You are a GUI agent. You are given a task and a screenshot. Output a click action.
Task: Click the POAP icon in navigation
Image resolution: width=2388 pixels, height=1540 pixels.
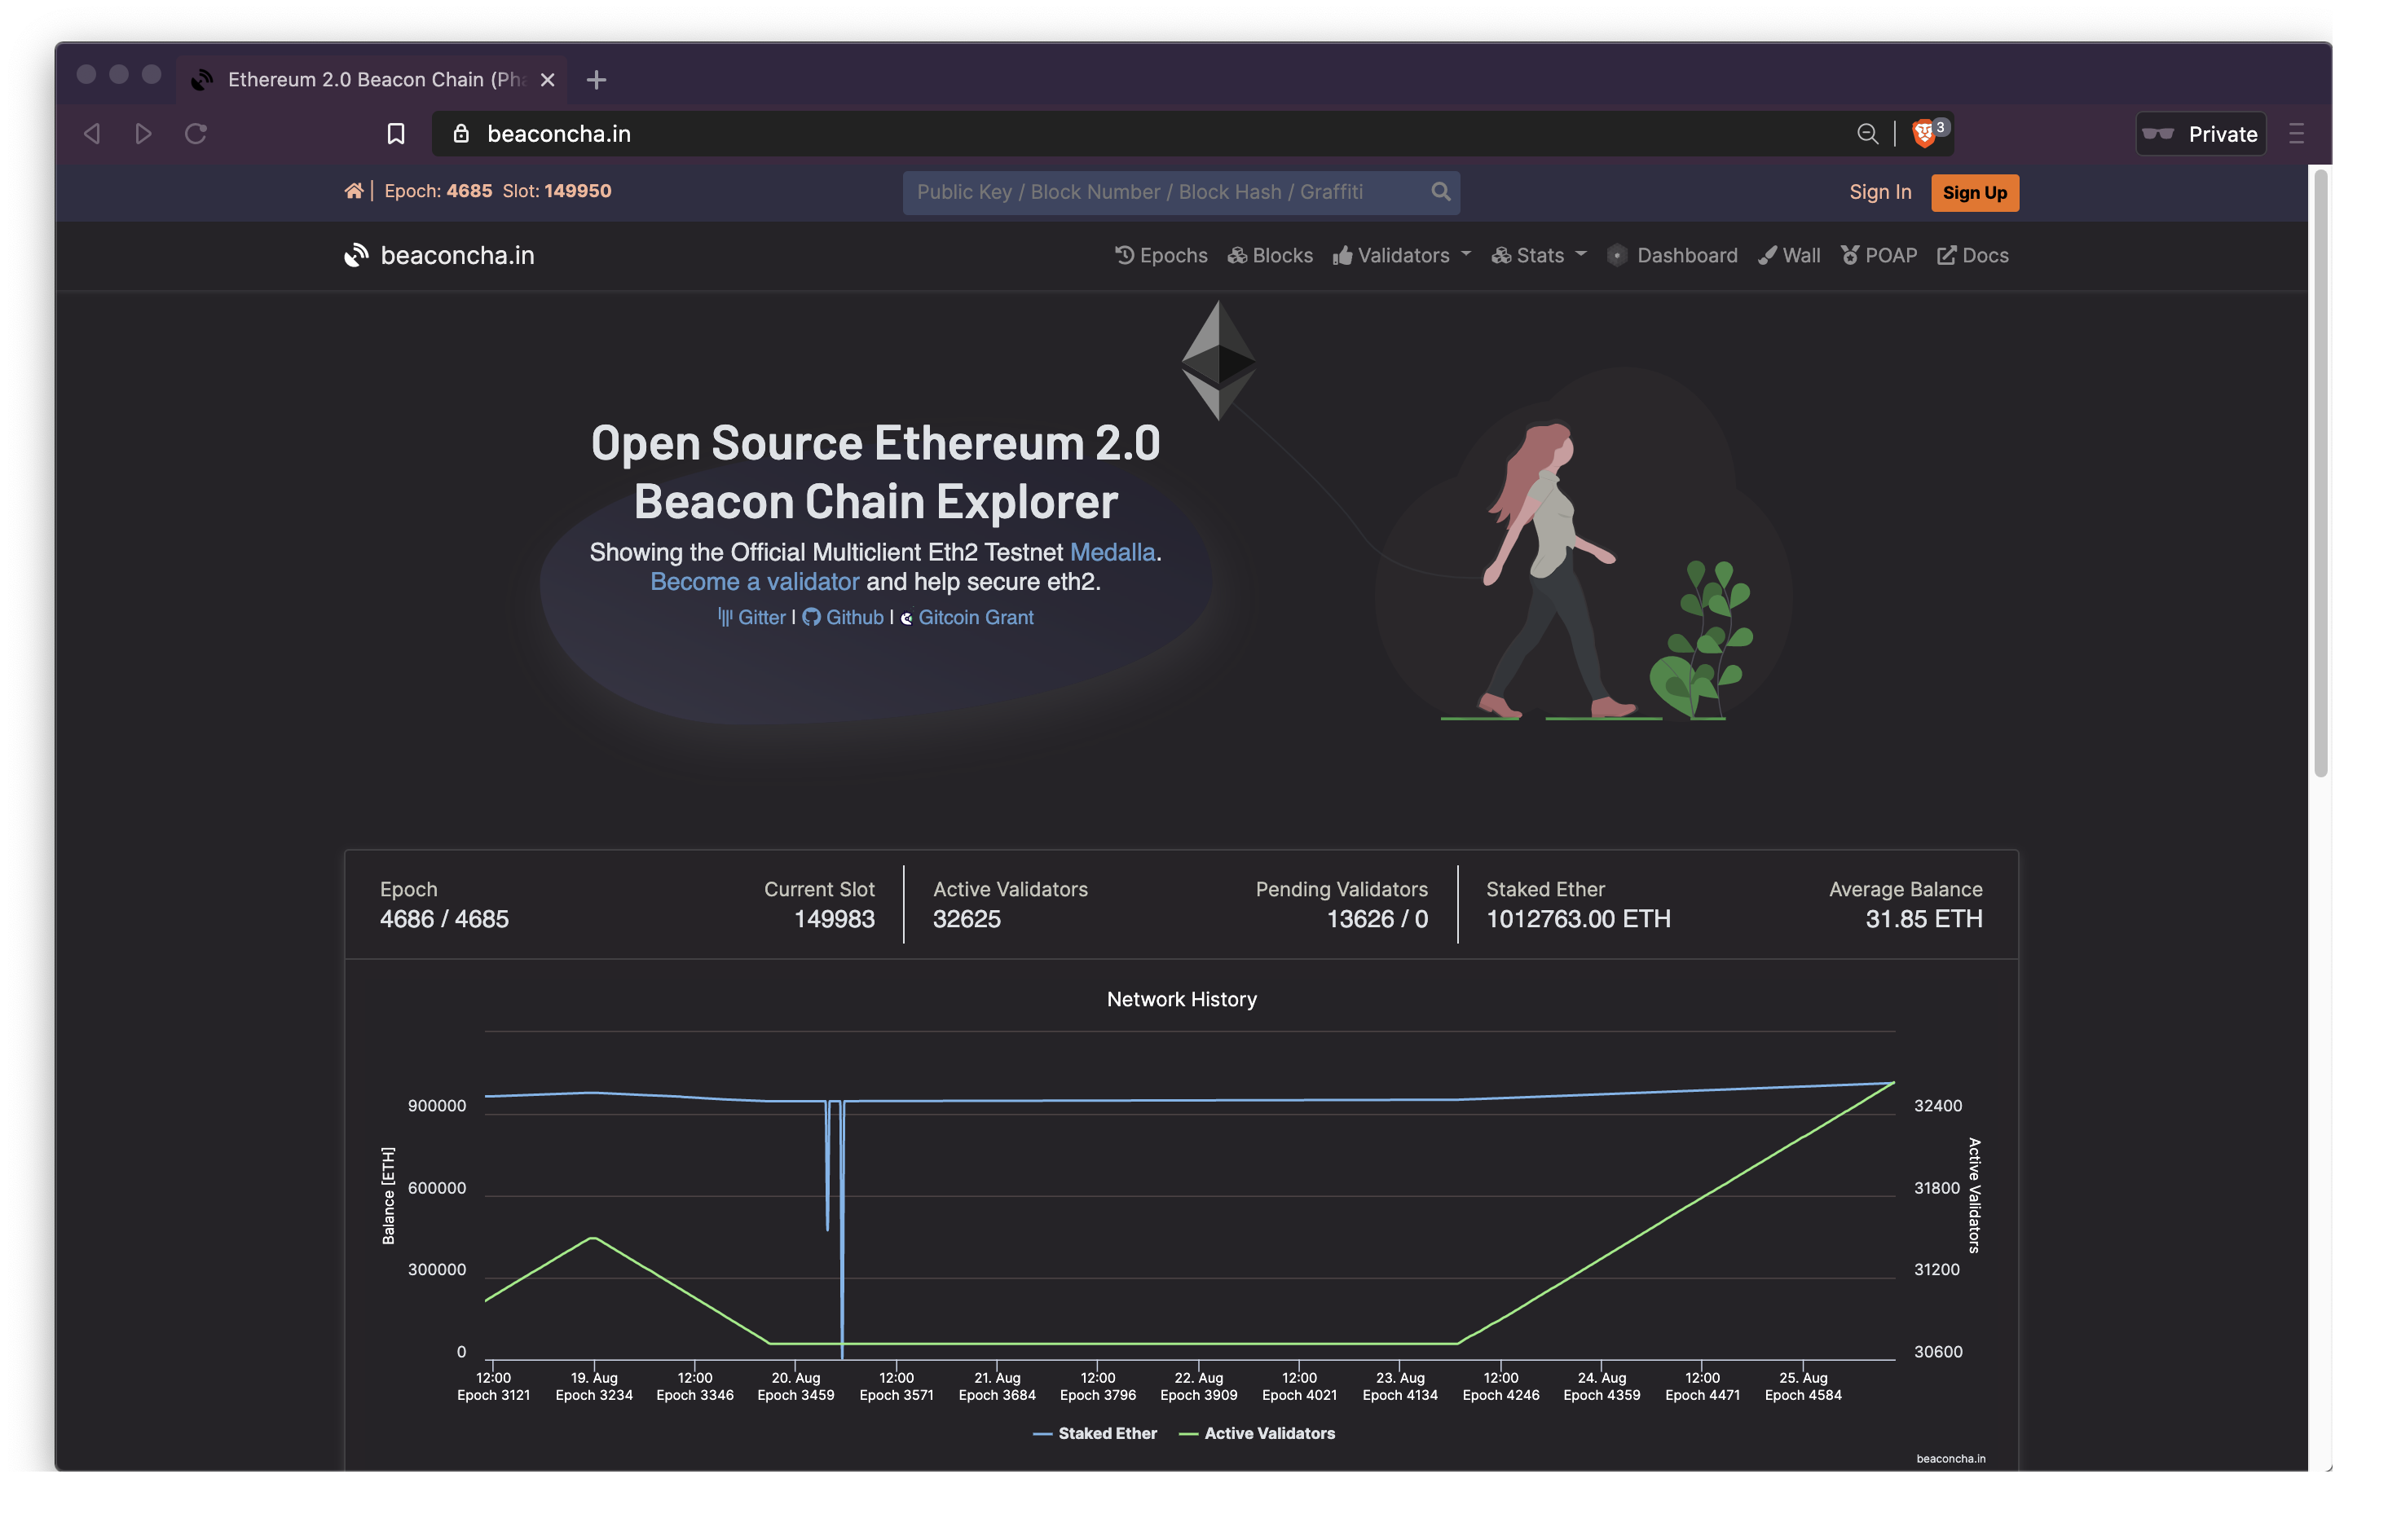[x=1848, y=254]
